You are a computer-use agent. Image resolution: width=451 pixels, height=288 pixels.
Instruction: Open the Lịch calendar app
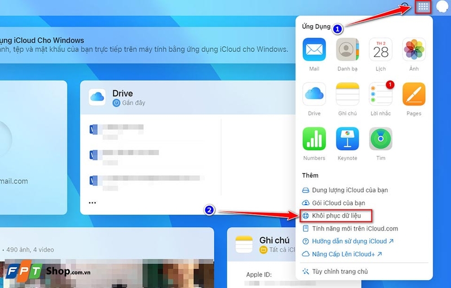click(x=381, y=50)
